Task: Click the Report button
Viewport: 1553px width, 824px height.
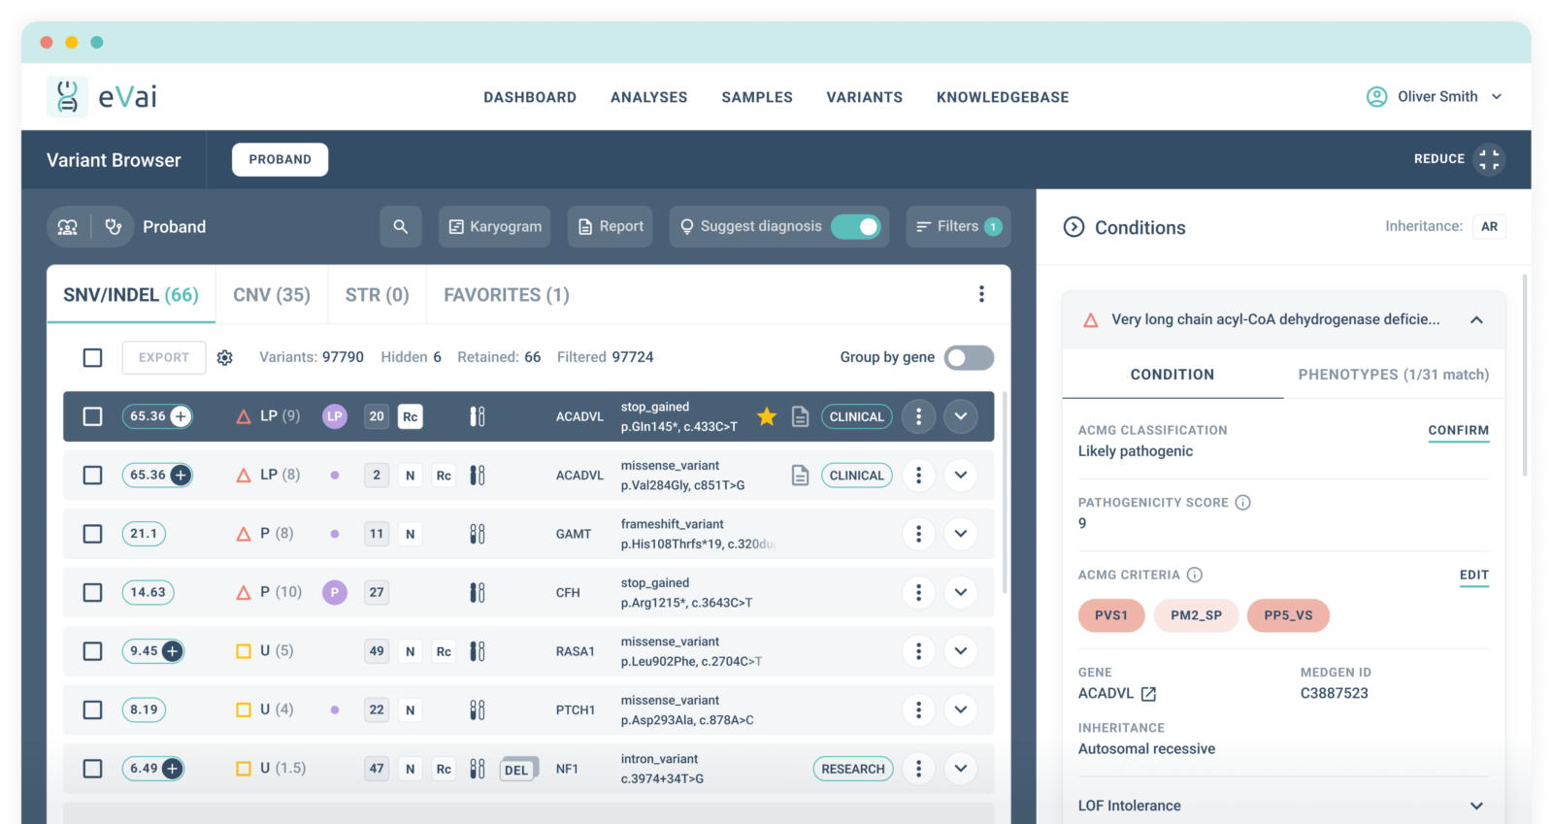Action: click(611, 226)
